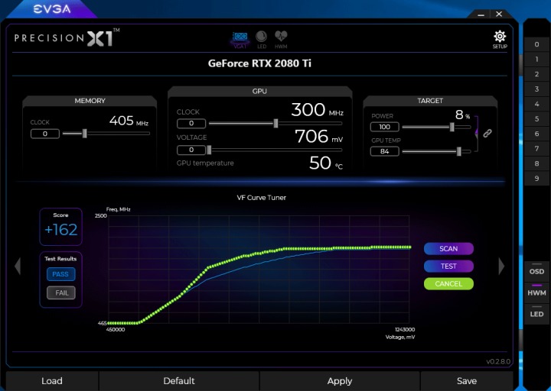Toggle the HWM sidebar switch

tap(536, 291)
